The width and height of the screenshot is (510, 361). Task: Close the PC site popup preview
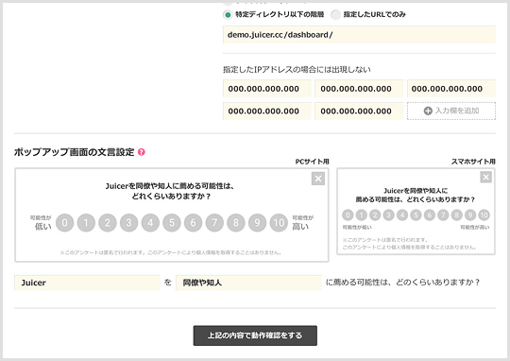point(318,179)
